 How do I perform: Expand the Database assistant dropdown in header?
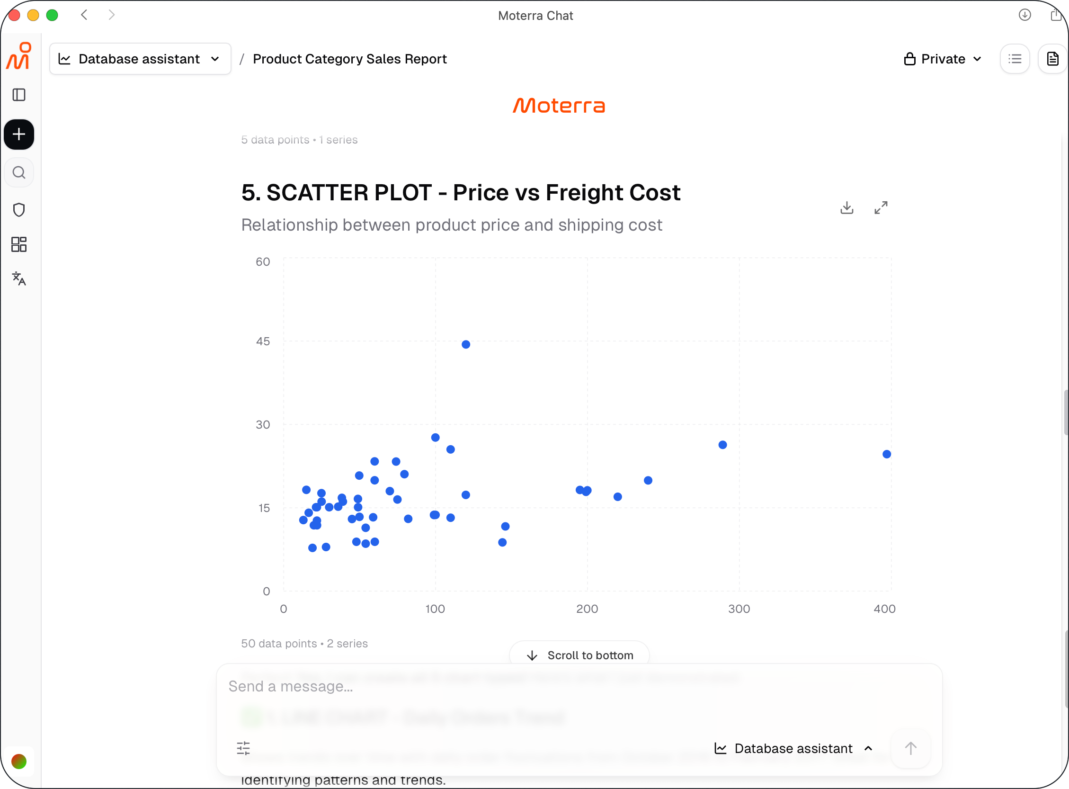[x=140, y=59]
